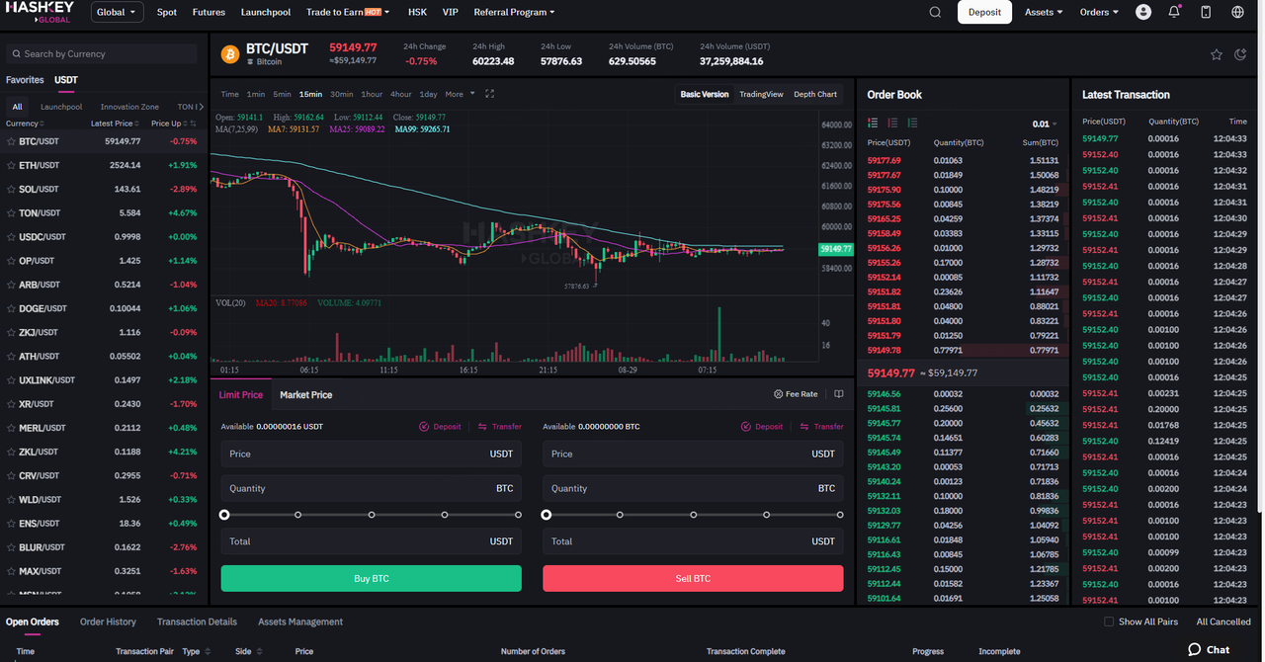Image resolution: width=1265 pixels, height=662 pixels.
Task: Click the sell amount slider start handle
Action: [x=547, y=515]
